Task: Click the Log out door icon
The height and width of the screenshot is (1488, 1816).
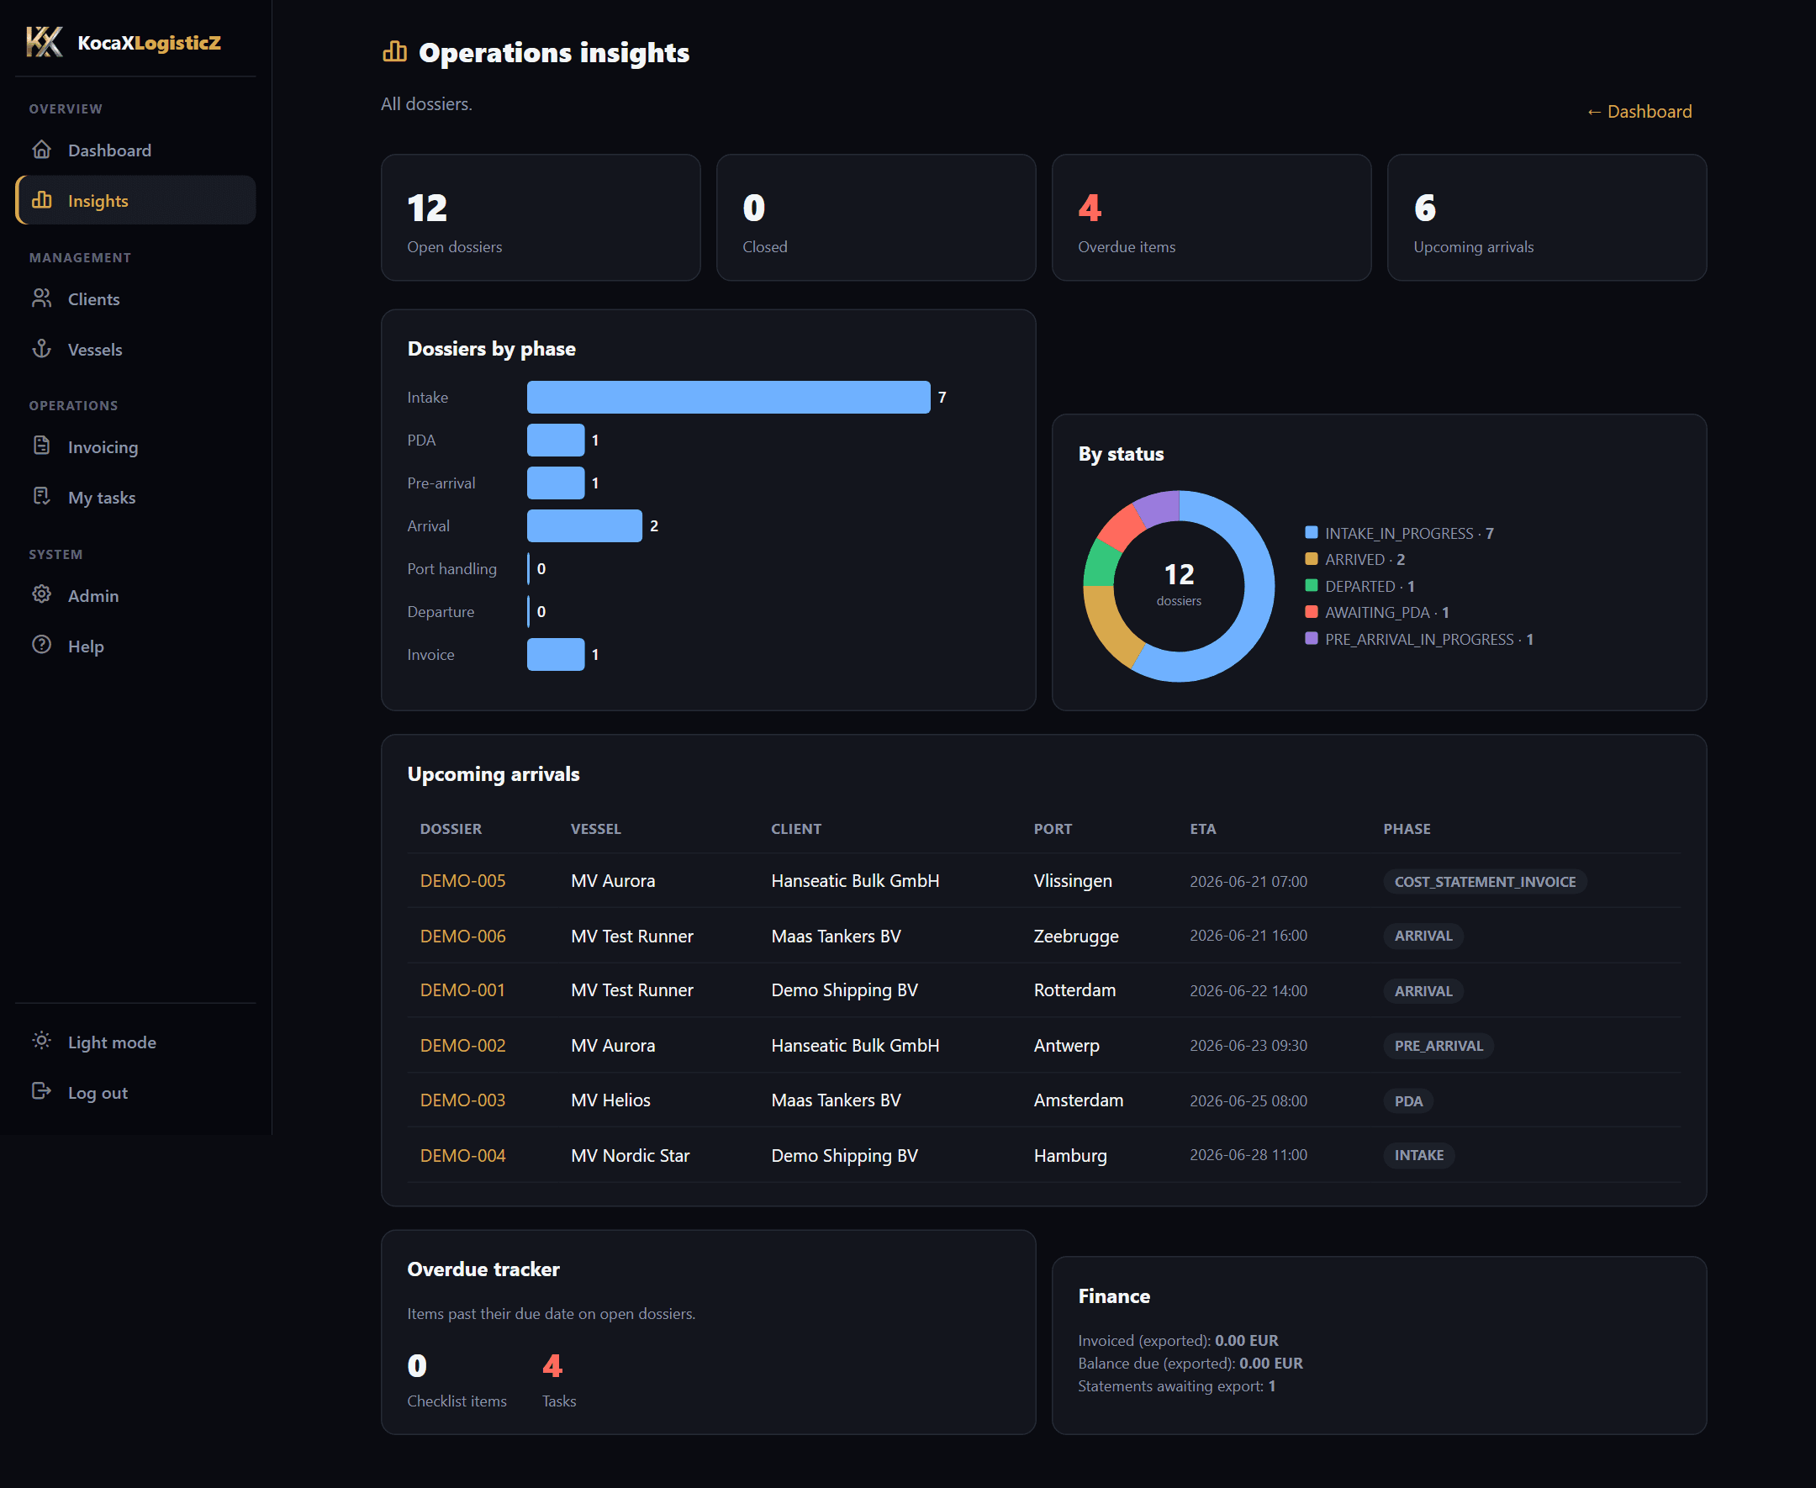Action: tap(42, 1091)
